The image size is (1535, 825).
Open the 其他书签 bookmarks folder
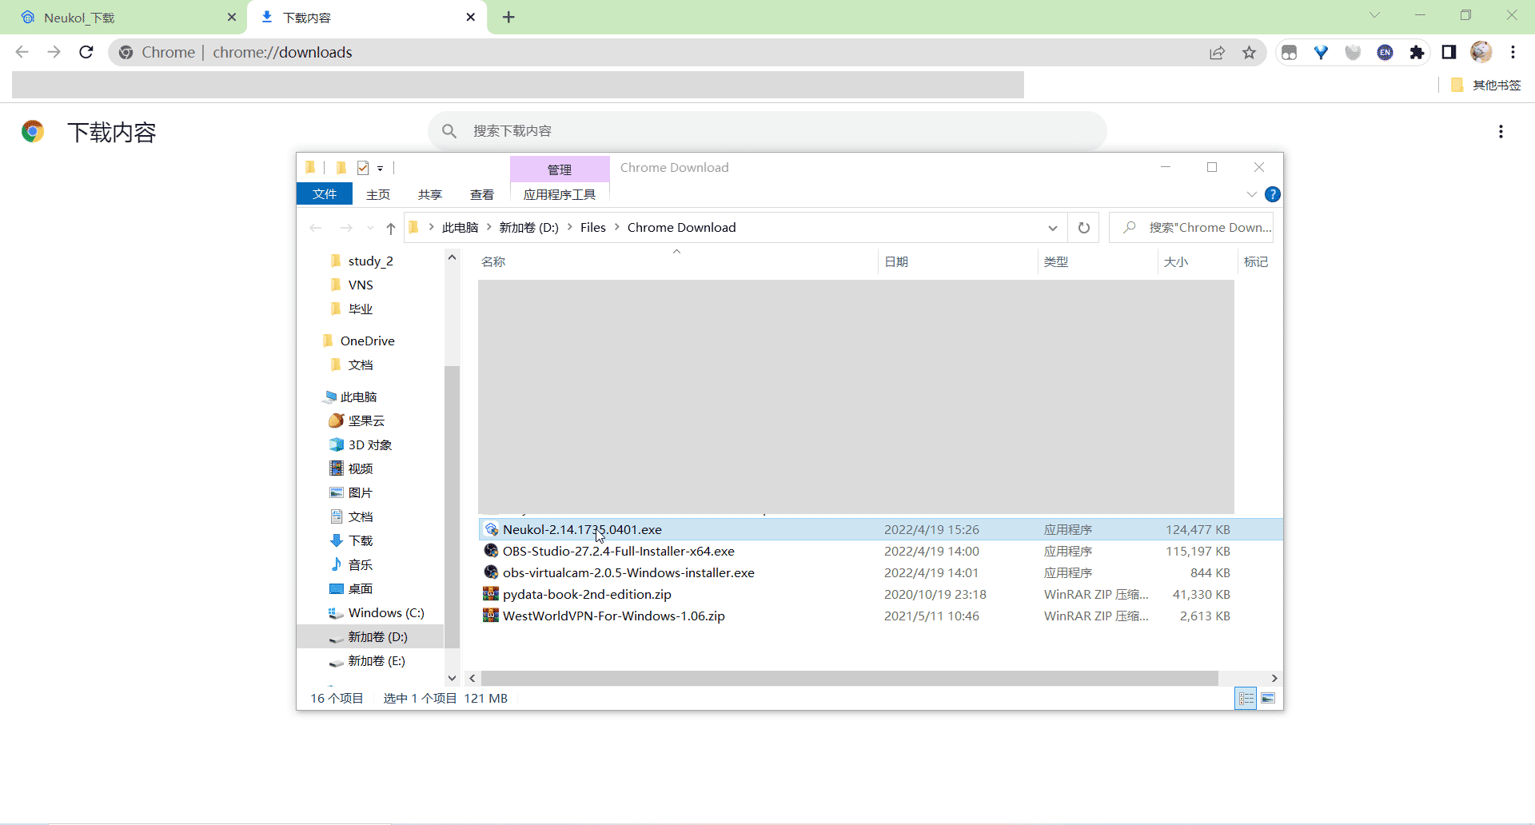point(1486,85)
